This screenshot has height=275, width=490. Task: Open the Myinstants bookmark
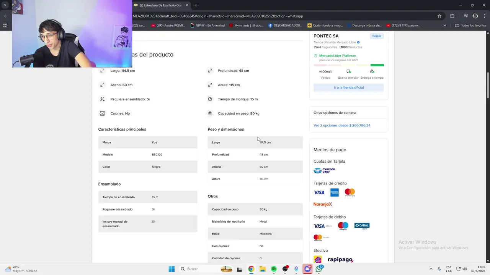[246, 26]
